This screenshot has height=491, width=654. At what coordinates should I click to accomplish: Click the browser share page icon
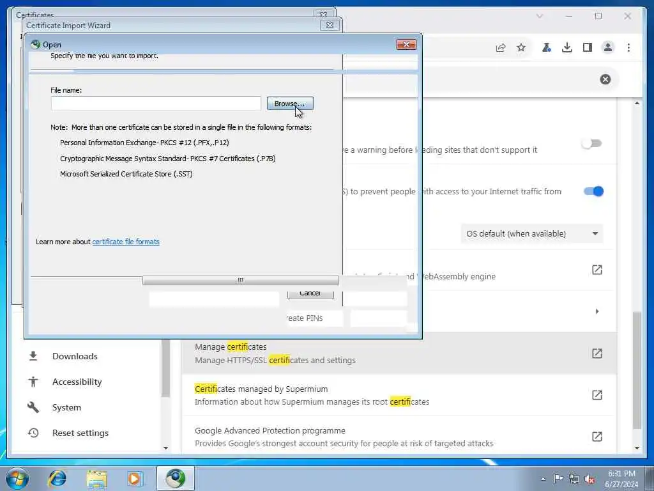(501, 47)
